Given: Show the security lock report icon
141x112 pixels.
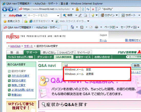Looking at the screenshot, I should pos(77,9).
